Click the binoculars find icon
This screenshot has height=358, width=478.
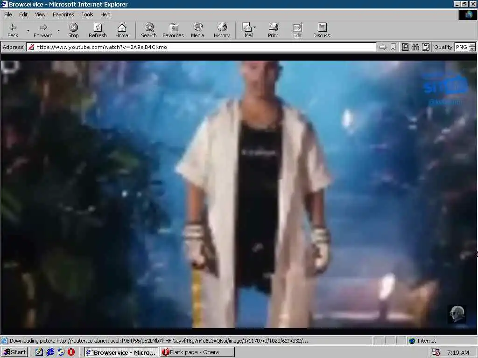(415, 47)
